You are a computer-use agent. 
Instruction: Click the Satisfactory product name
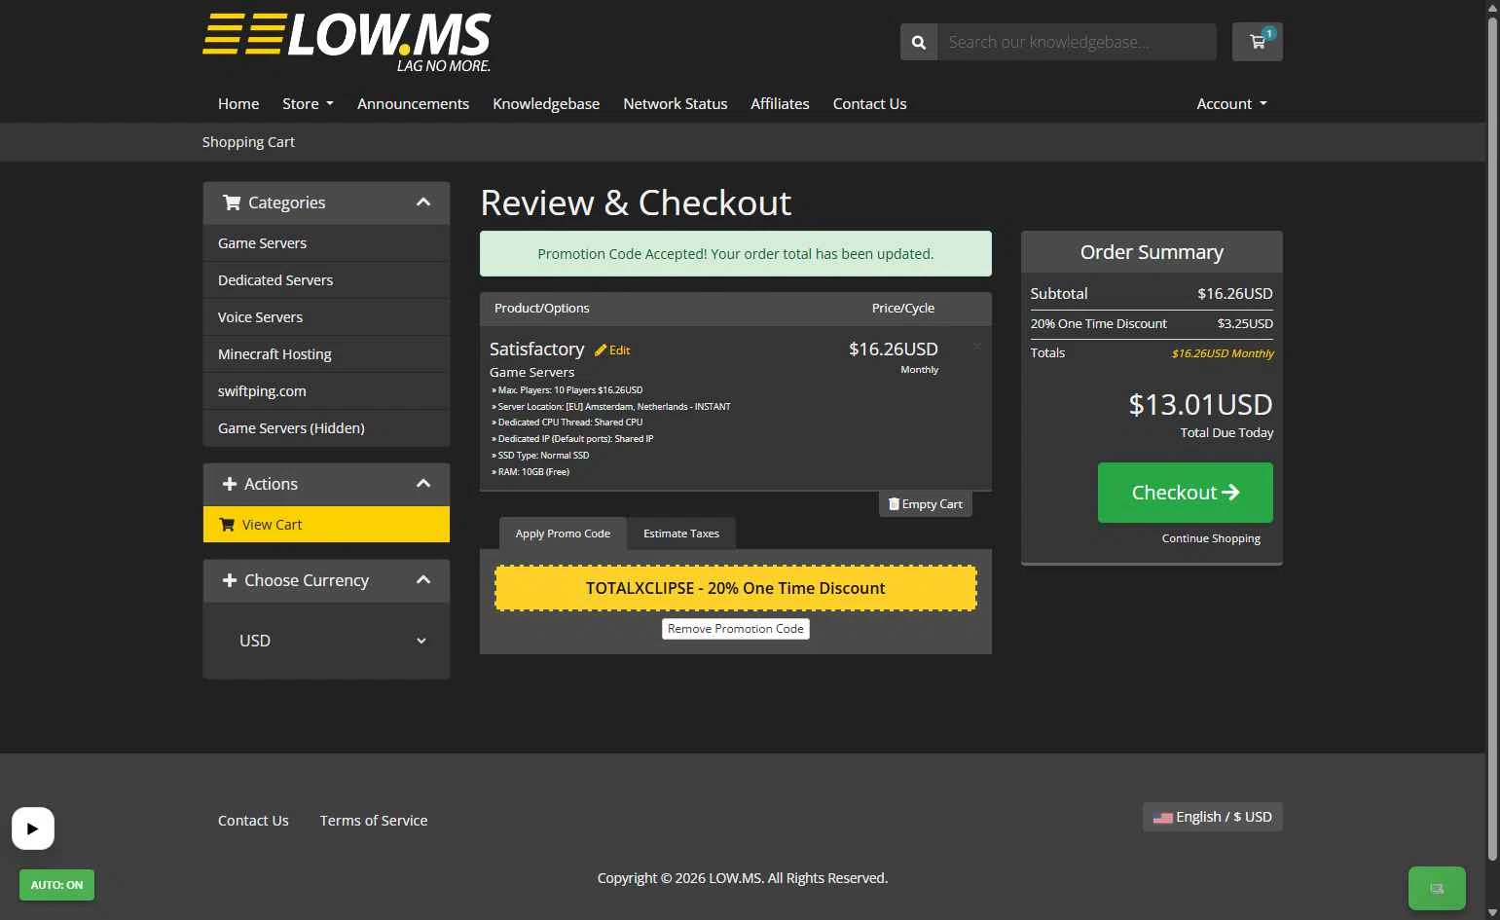(x=536, y=349)
